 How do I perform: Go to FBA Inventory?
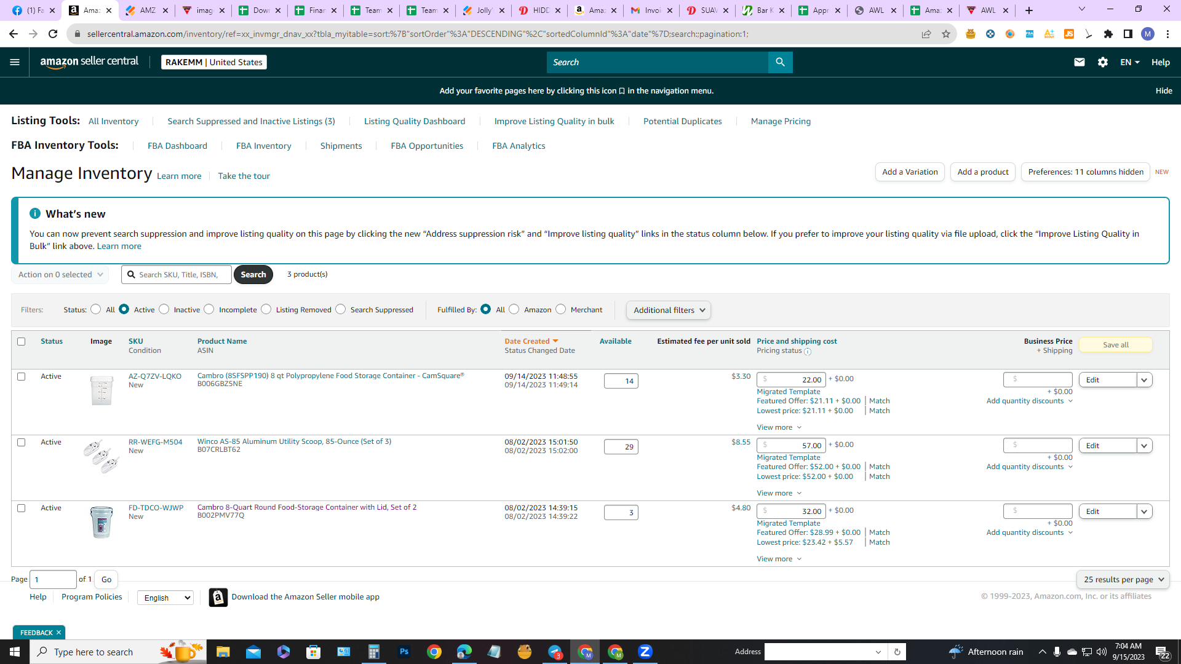tap(264, 146)
